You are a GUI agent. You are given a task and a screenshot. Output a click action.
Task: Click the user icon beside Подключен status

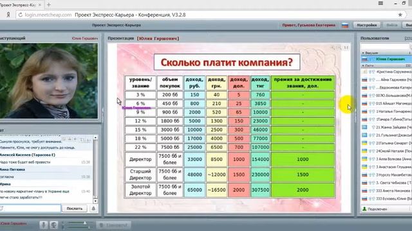364,209
